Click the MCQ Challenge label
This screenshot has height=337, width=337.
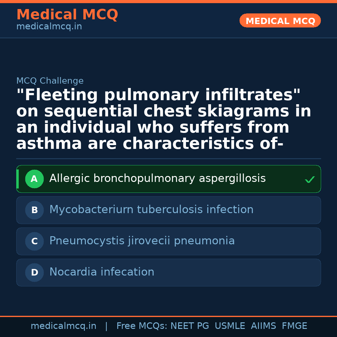point(50,81)
